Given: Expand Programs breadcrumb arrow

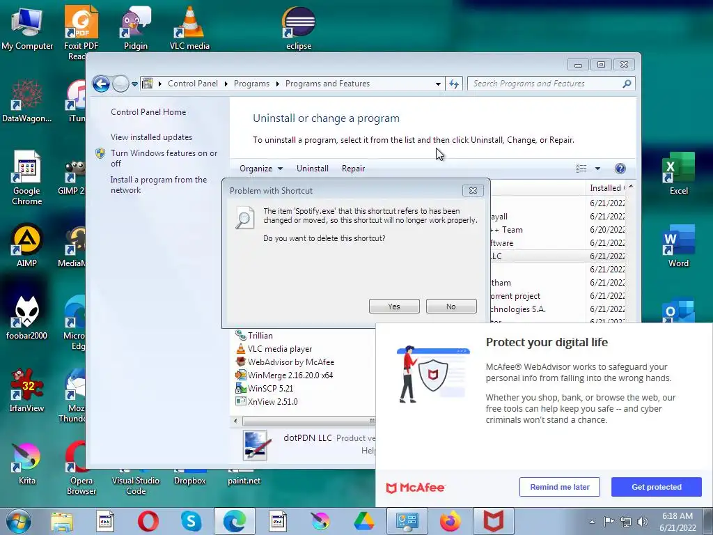Looking at the screenshot, I should tap(277, 84).
